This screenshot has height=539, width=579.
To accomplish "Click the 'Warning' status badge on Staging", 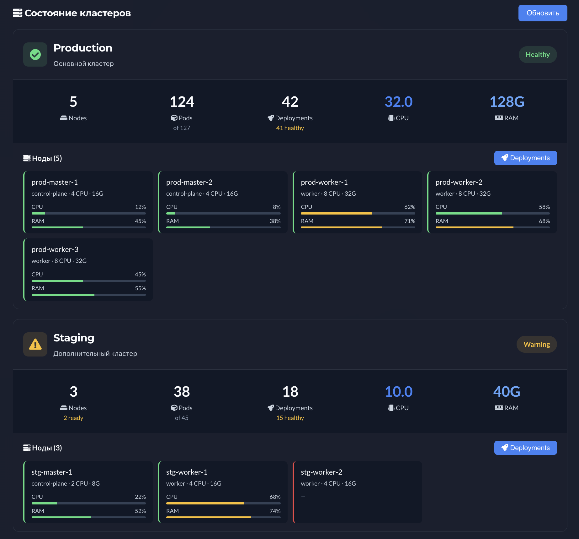I will (536, 344).
